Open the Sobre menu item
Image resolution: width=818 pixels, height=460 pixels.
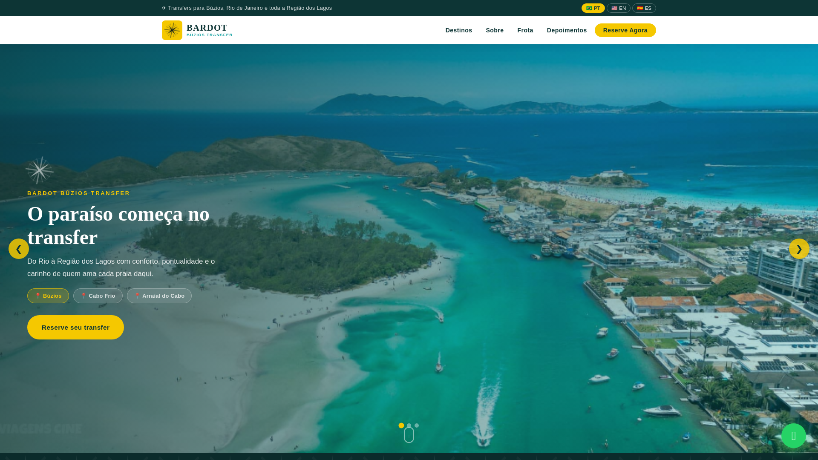(x=495, y=30)
